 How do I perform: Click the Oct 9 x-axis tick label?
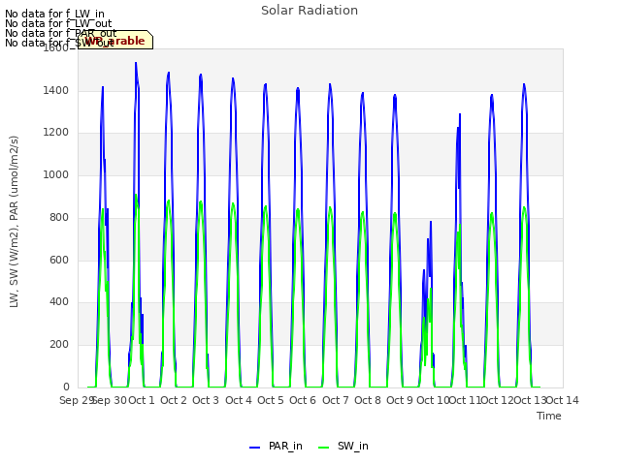click(400, 400)
